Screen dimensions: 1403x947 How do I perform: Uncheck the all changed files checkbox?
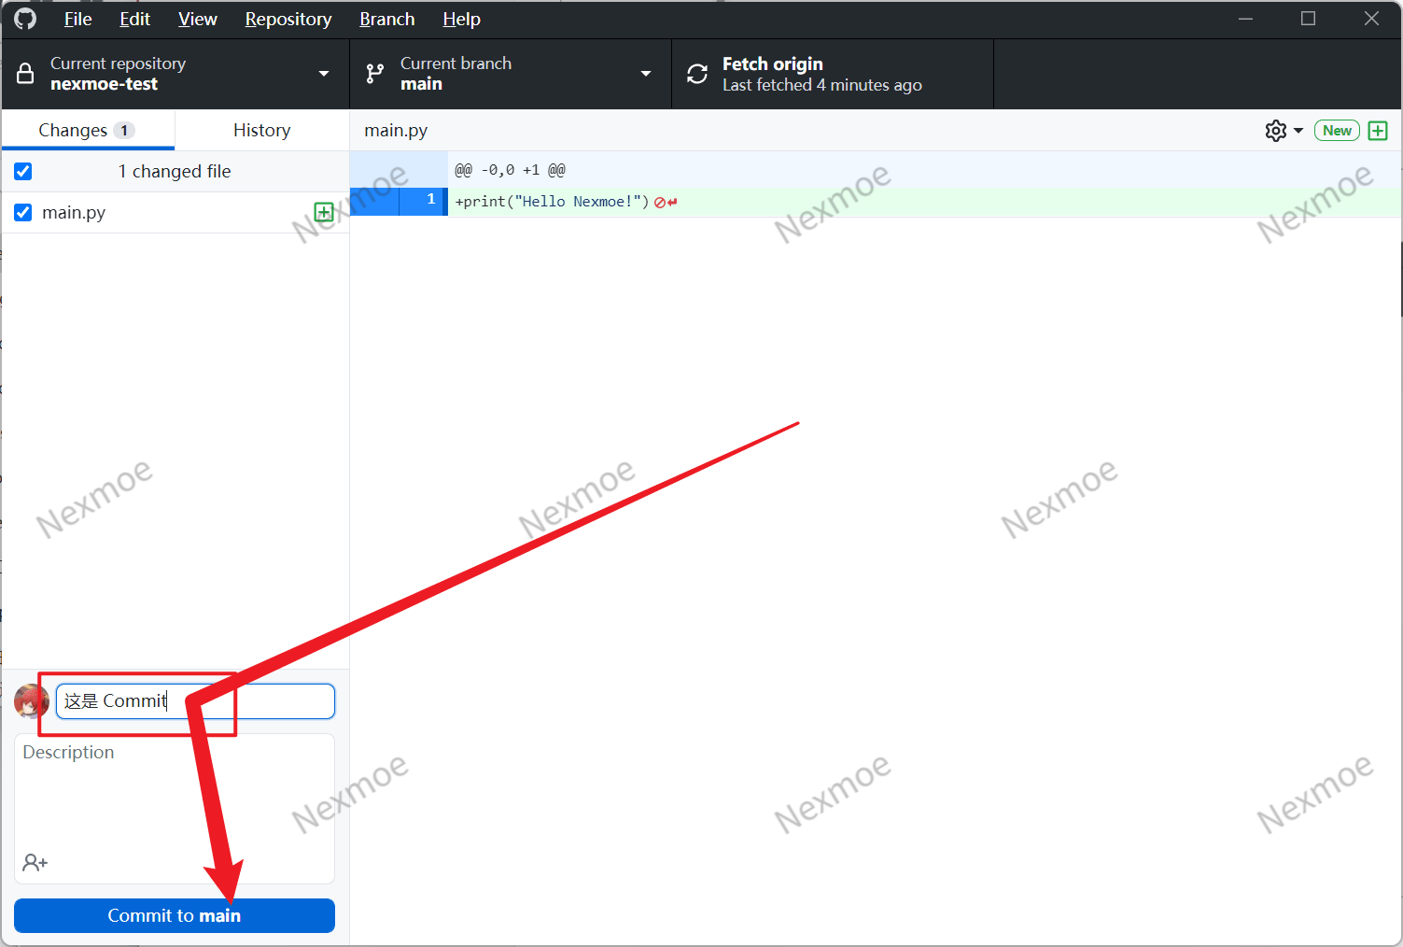coord(23,171)
